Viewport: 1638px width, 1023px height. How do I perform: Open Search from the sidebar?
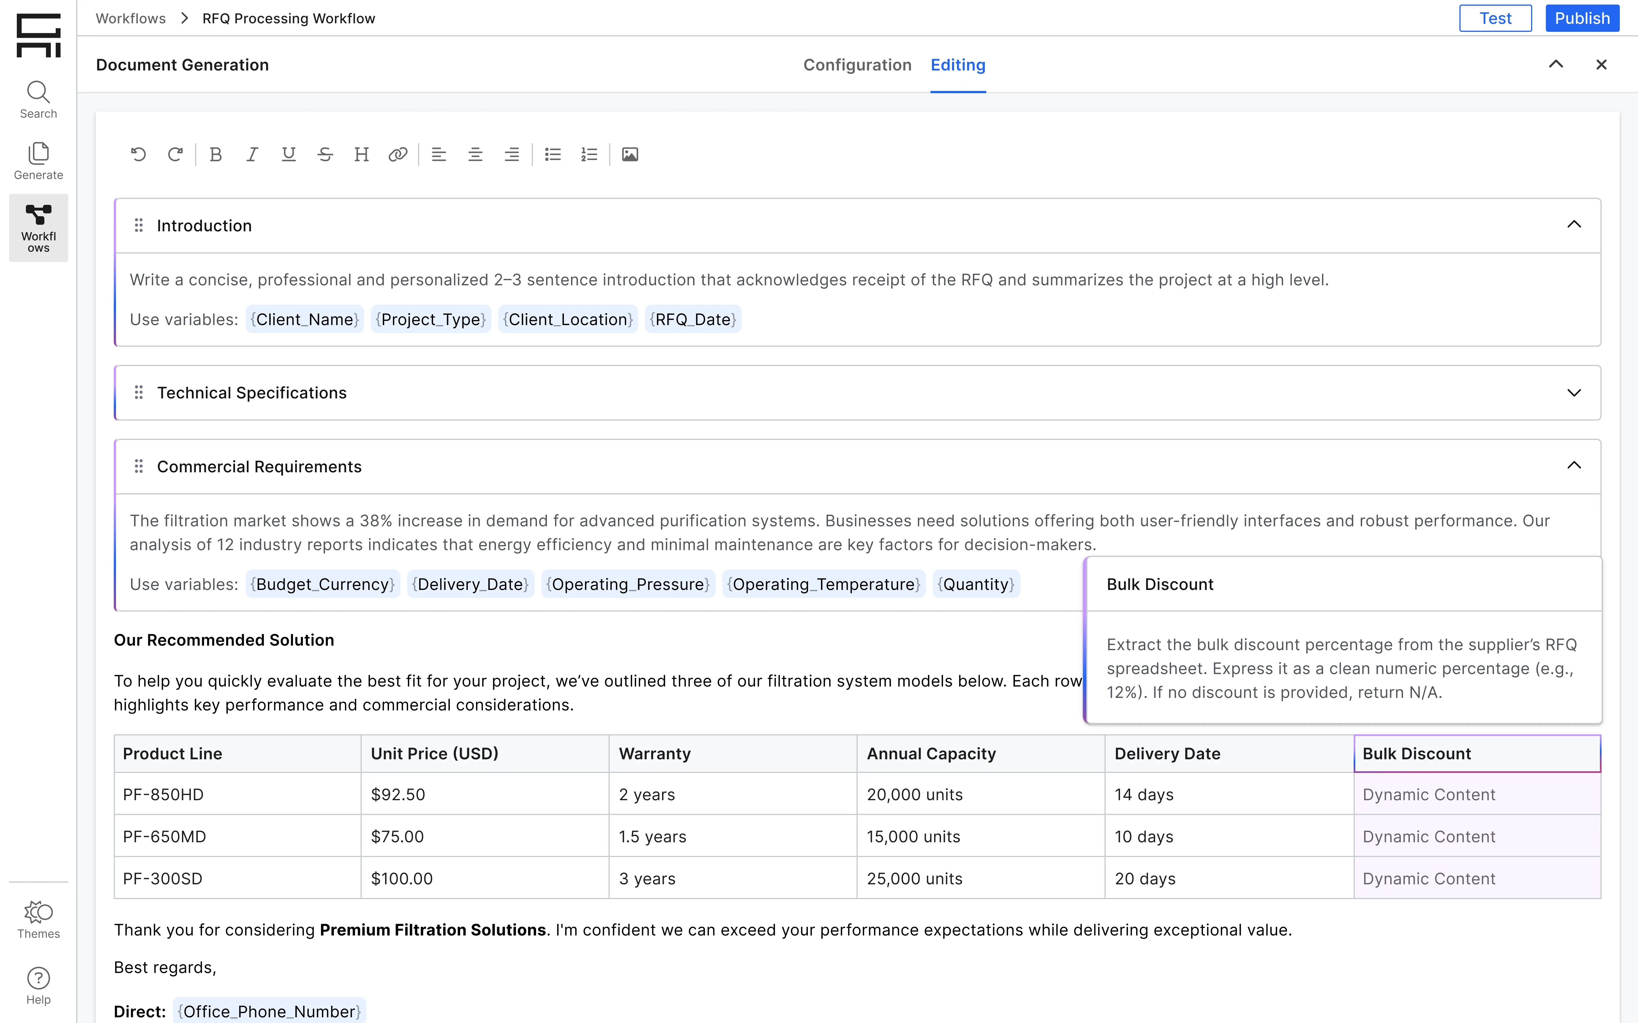[x=39, y=100]
